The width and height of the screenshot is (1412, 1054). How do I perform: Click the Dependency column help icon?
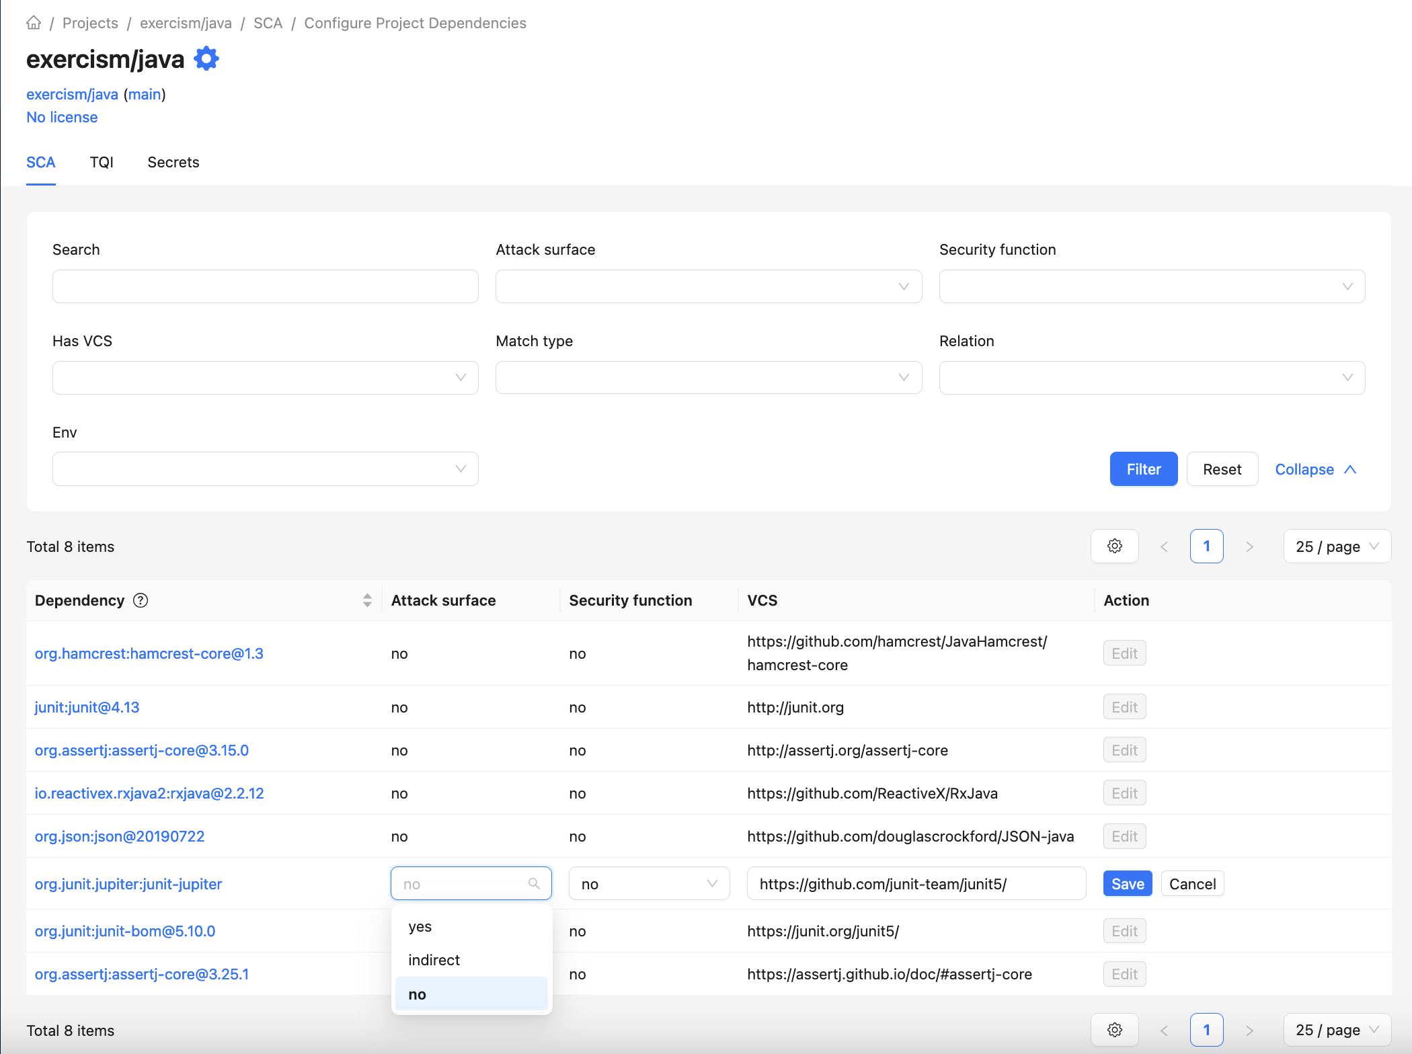tap(141, 600)
